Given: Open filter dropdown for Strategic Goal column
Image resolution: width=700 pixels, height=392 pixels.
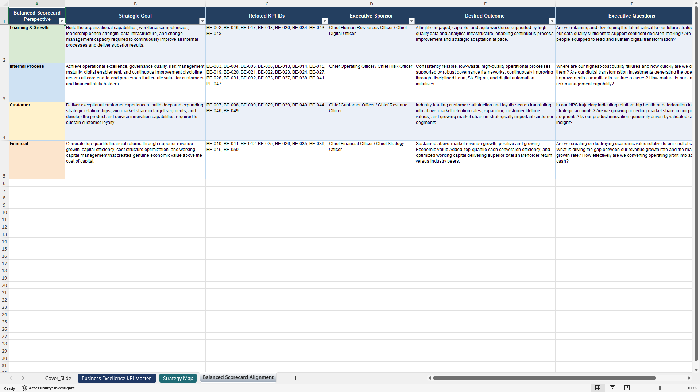Looking at the screenshot, I should (x=202, y=21).
